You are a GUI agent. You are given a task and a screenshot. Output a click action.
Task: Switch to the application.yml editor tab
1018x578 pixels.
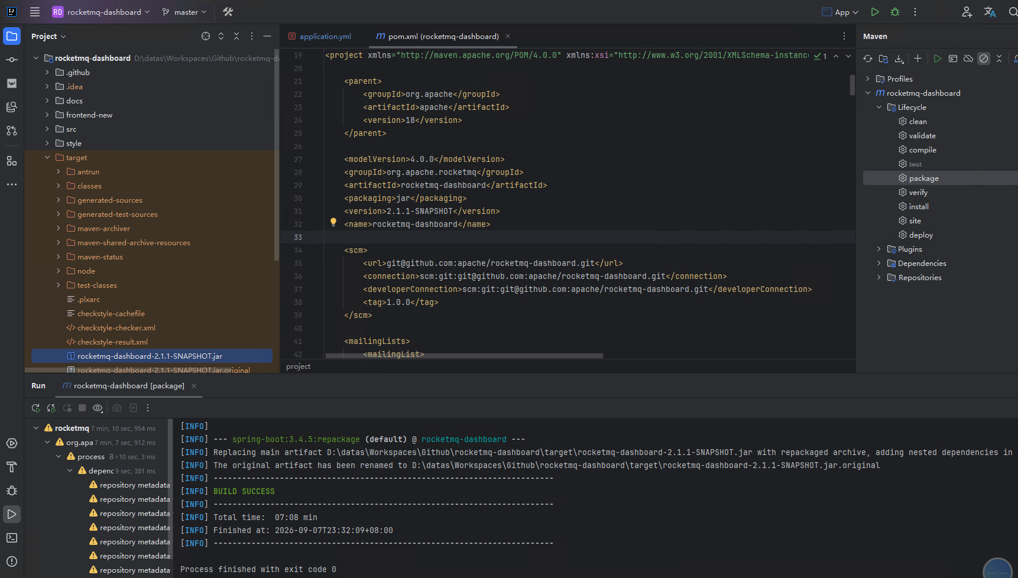320,36
